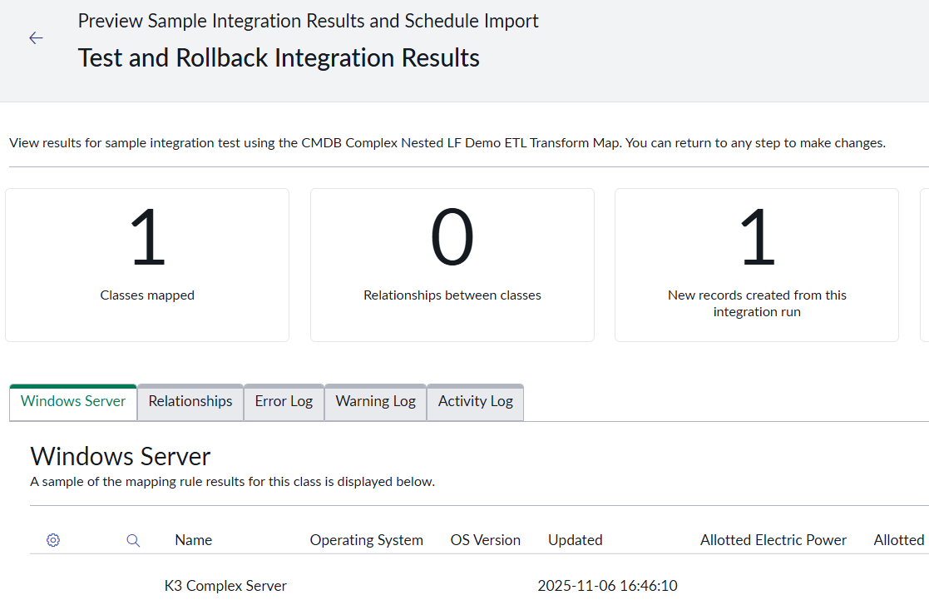929x605 pixels.
Task: Open the K3 Complex Server record
Action: (x=225, y=586)
